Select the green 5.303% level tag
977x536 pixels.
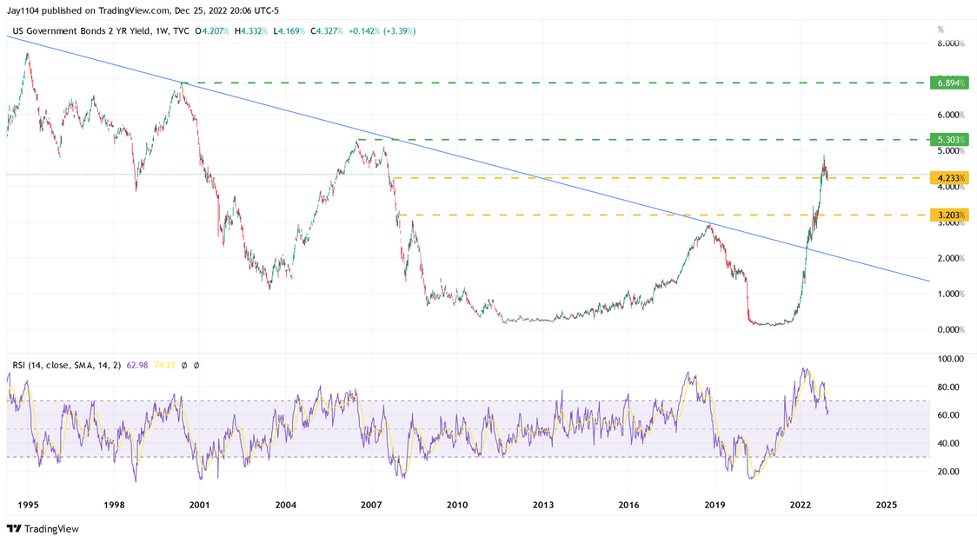click(951, 139)
